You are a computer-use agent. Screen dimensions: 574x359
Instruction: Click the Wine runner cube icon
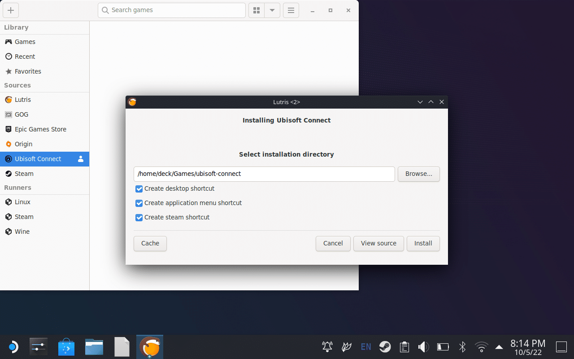pyautogui.click(x=8, y=232)
